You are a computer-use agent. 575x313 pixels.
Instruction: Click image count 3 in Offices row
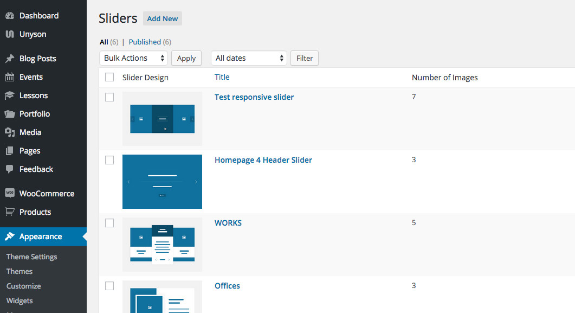414,285
